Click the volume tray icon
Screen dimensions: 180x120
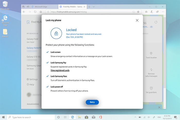[x=149, y=117]
